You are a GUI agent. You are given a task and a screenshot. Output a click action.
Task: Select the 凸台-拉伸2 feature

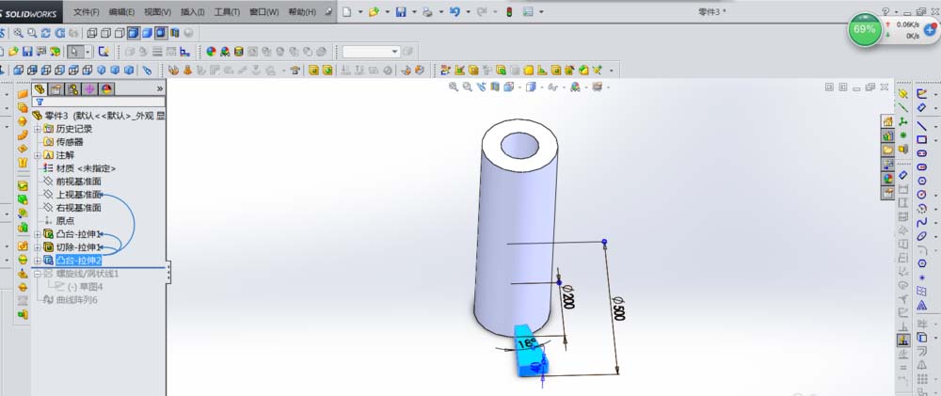pos(79,261)
